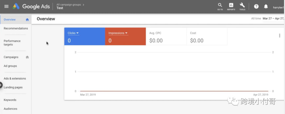This screenshot has width=285, height=114.
Task: Open the Impressions metric dropdown
Action: [x=118, y=33]
